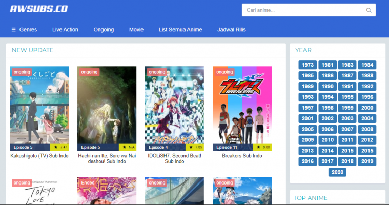Click Hachi-nan tte, Sore wa Nai deshou title

tap(107, 158)
